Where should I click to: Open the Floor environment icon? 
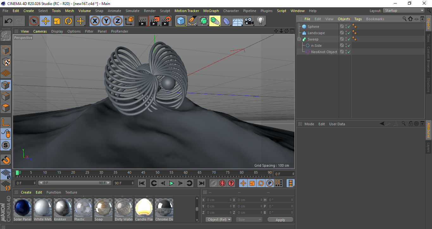pyautogui.click(x=238, y=21)
